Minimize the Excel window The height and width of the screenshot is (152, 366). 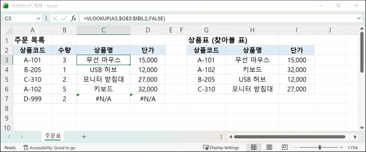pos(320,5)
